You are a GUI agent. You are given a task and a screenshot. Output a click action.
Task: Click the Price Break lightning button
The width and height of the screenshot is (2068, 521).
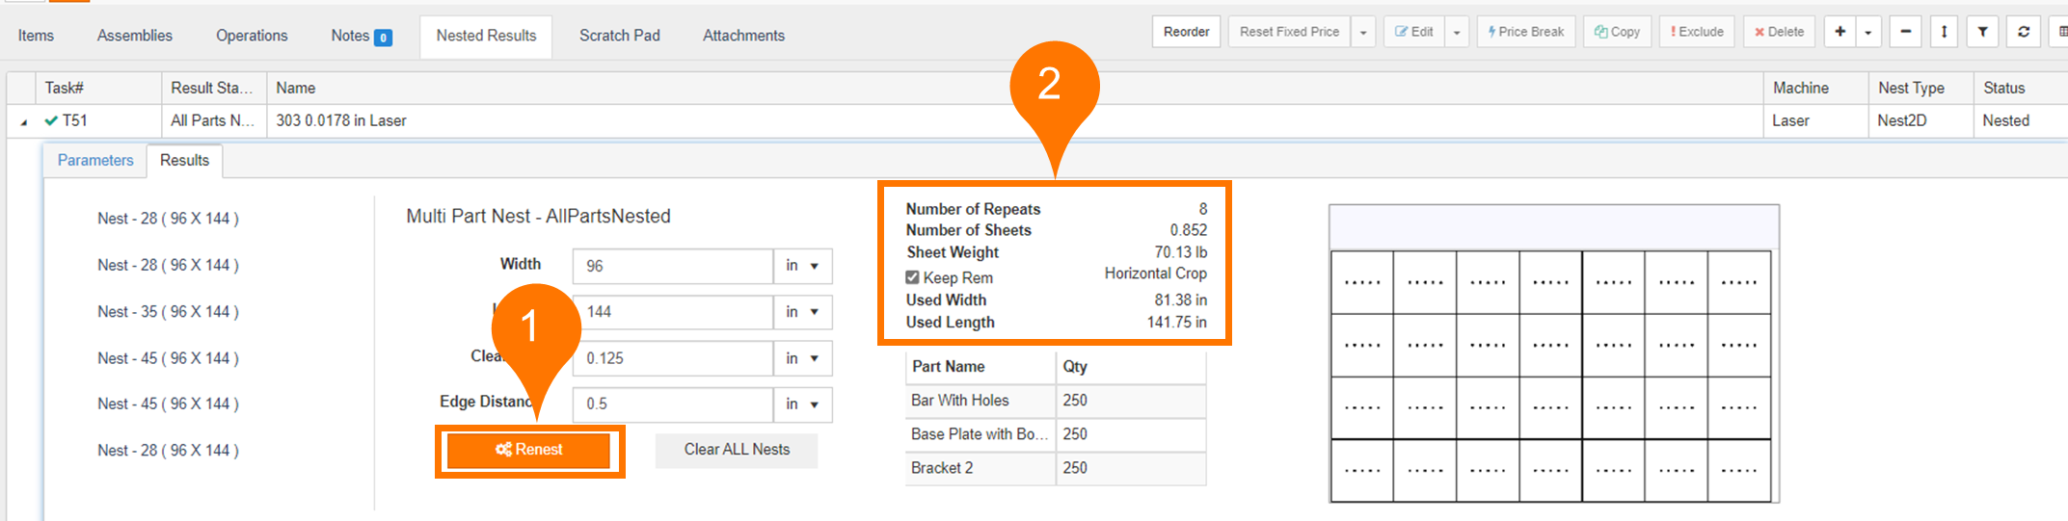coord(1525,32)
